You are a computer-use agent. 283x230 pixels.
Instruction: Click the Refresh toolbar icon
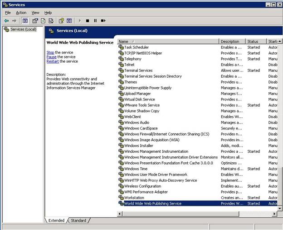[43, 21]
